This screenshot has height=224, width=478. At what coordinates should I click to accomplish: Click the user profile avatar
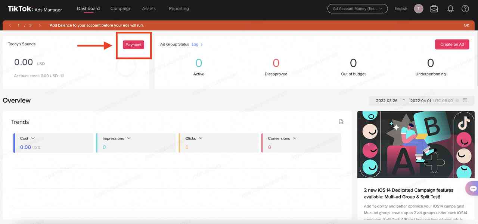point(419,9)
